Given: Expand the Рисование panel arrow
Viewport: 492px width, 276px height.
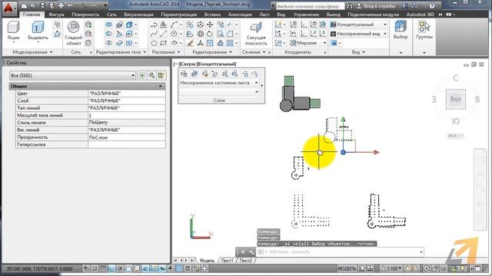Looking at the screenshot, I should 179,52.
